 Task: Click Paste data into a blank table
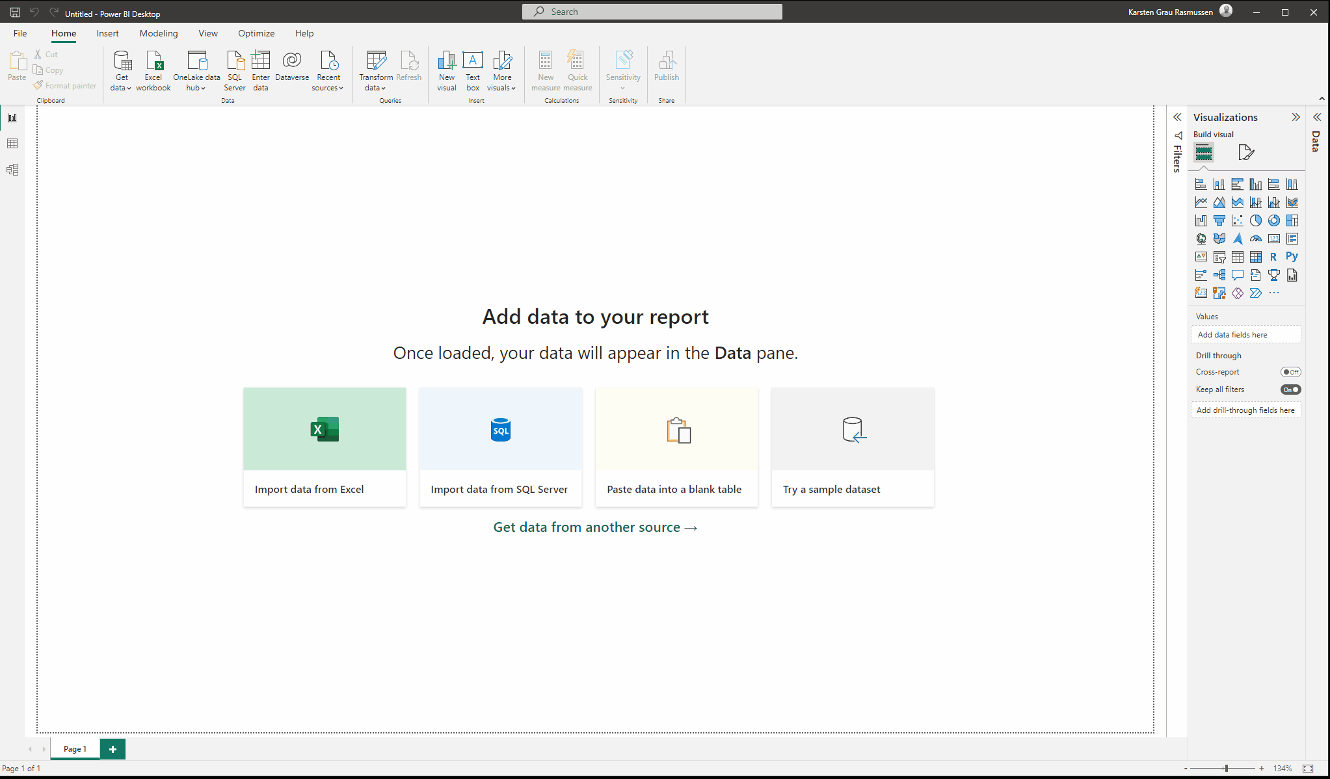(x=676, y=447)
